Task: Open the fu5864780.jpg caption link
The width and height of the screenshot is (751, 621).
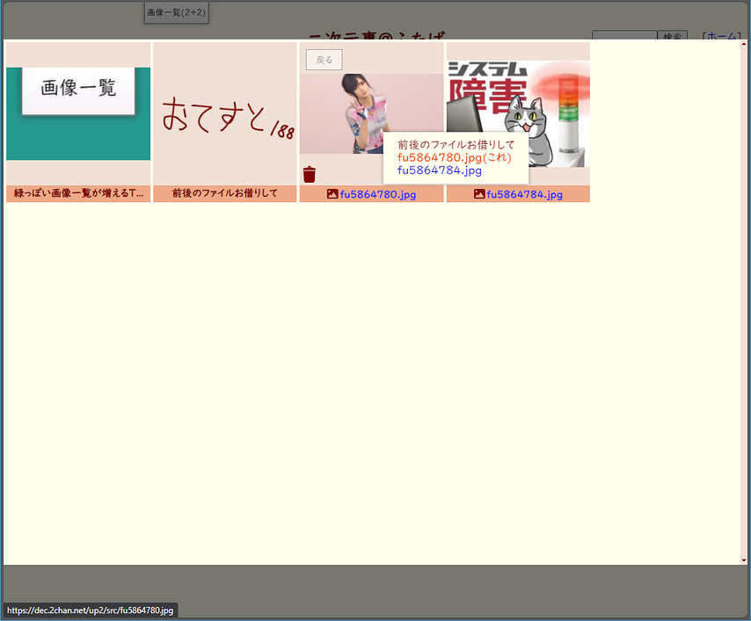Action: pyautogui.click(x=377, y=194)
